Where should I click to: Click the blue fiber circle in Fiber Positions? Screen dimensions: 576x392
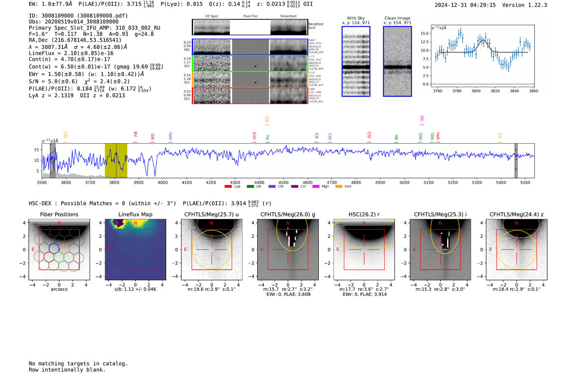point(54,248)
